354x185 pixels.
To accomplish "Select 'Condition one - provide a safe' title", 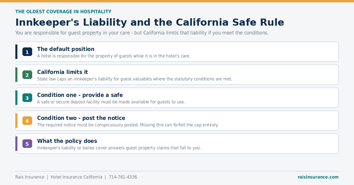I will [x=80, y=95].
